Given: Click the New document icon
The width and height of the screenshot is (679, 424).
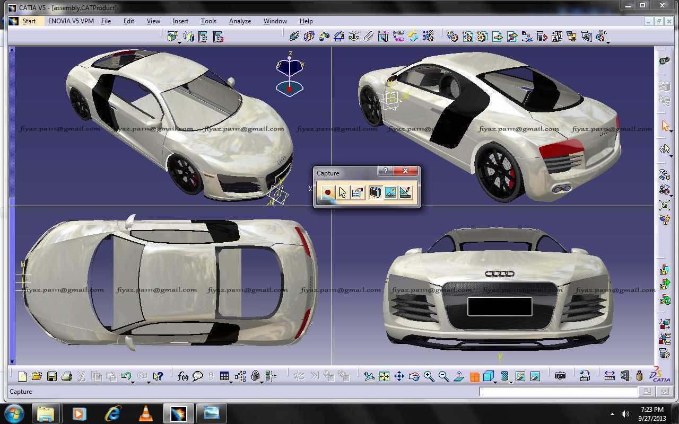Looking at the screenshot, I should tap(22, 376).
